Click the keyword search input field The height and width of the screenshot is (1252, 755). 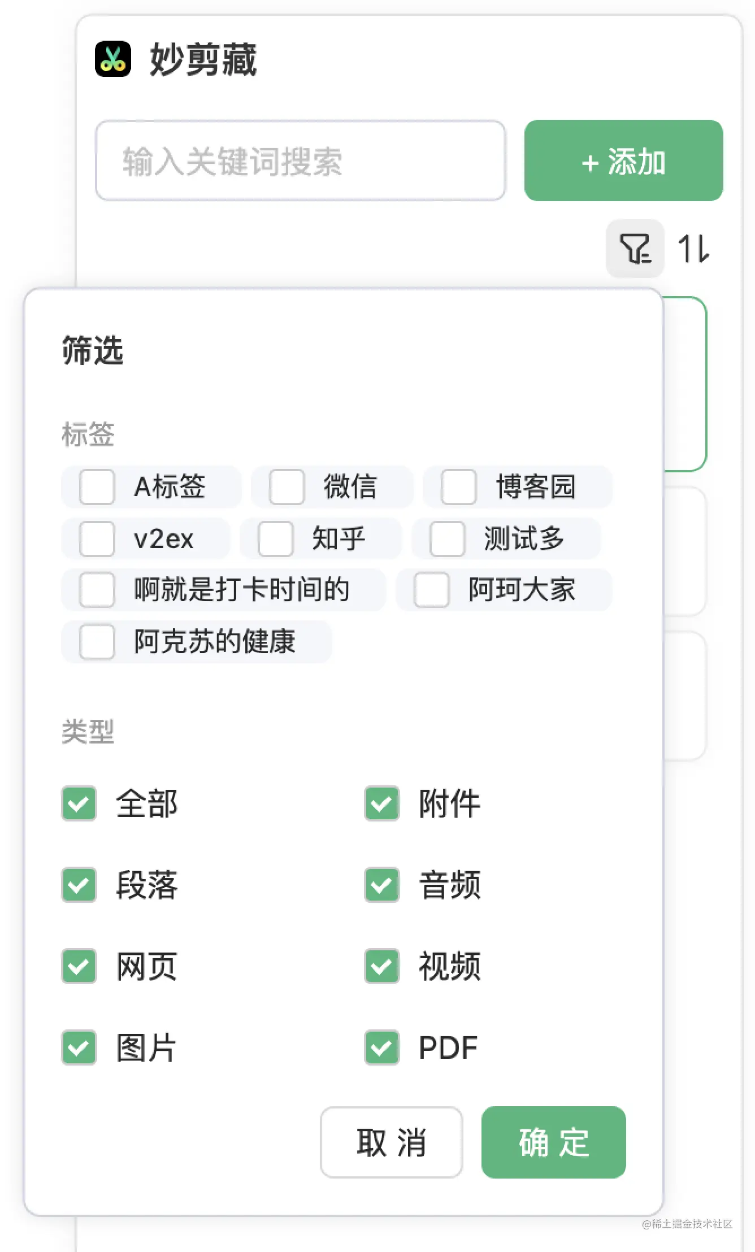[x=300, y=161]
